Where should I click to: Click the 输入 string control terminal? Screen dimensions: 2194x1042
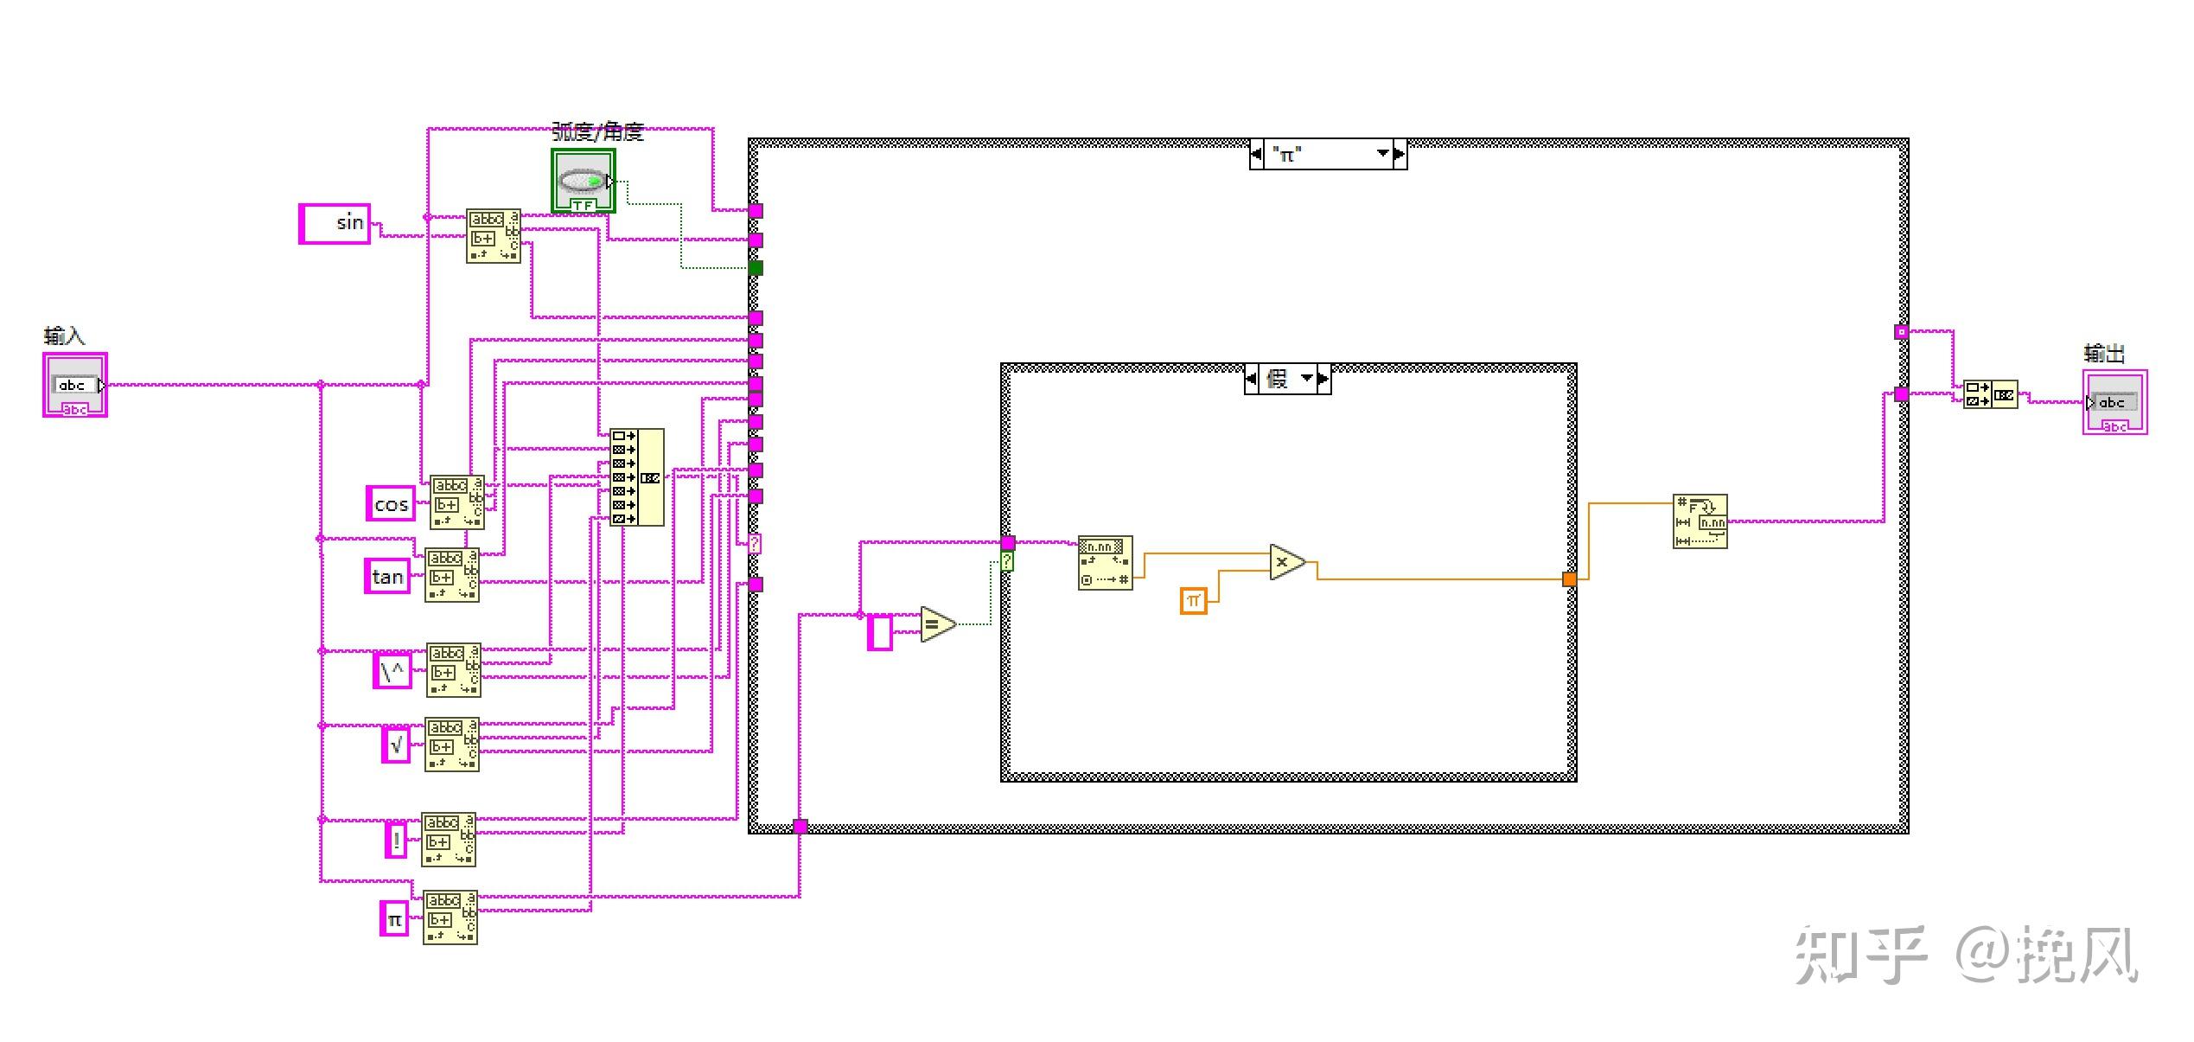pyautogui.click(x=75, y=385)
